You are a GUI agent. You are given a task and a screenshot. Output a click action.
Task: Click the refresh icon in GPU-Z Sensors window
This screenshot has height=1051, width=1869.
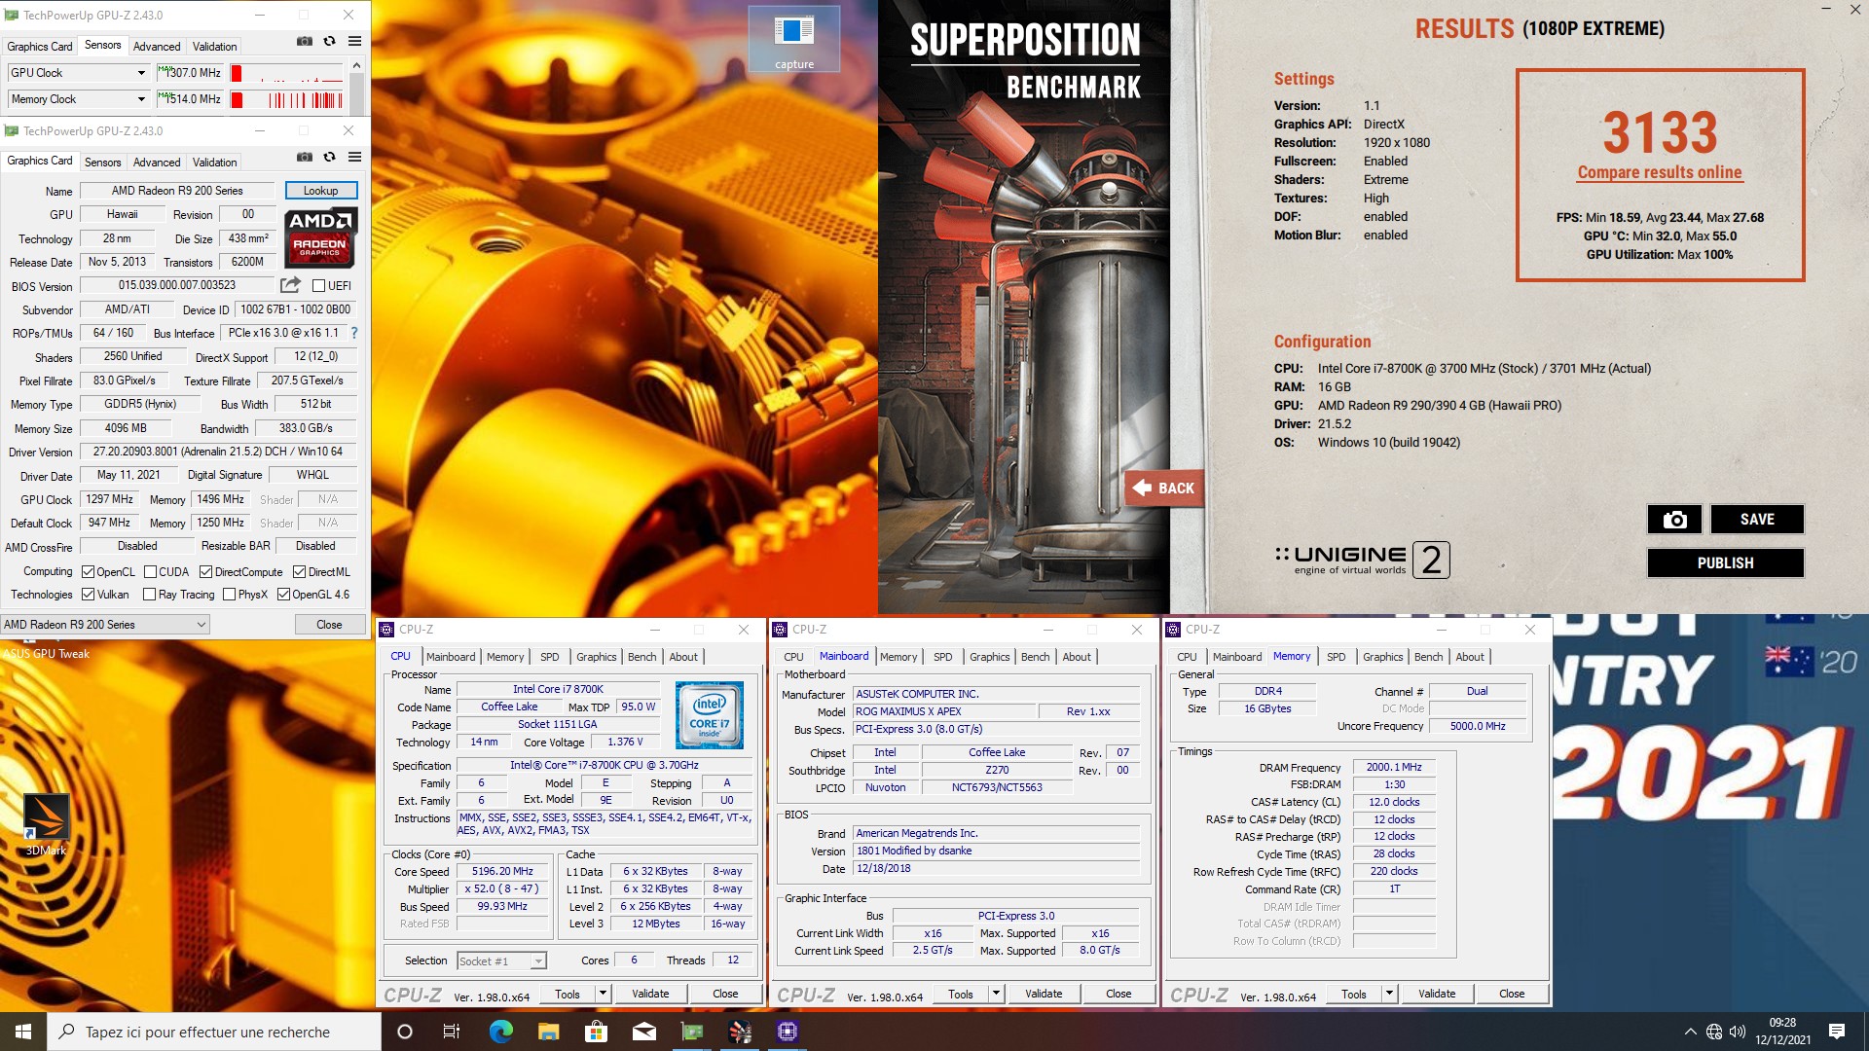[330, 41]
